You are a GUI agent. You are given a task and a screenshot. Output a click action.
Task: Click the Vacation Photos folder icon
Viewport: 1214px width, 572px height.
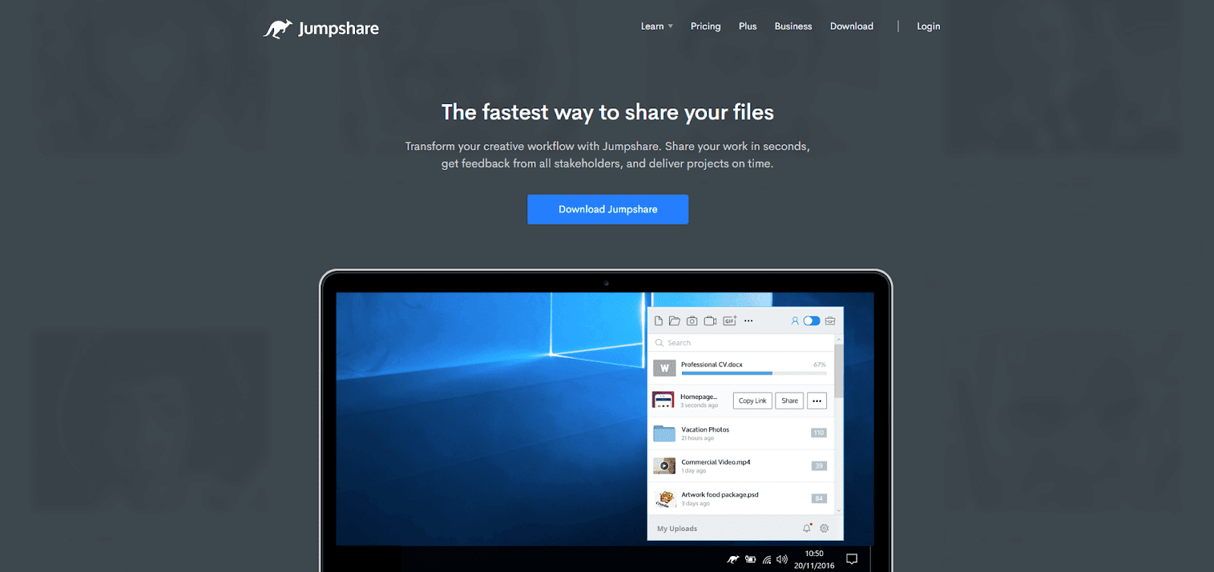click(x=664, y=433)
